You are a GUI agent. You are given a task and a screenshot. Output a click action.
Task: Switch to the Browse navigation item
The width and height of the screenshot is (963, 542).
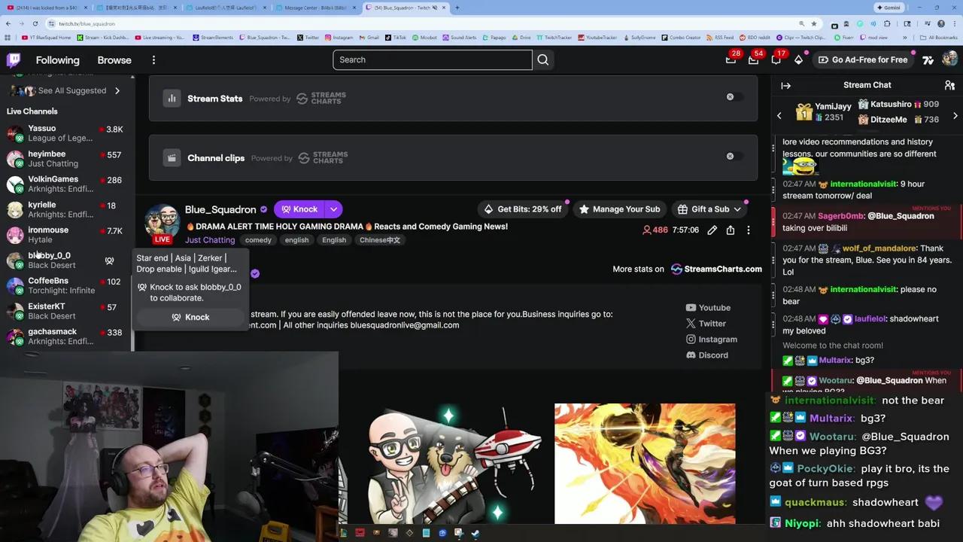click(114, 59)
